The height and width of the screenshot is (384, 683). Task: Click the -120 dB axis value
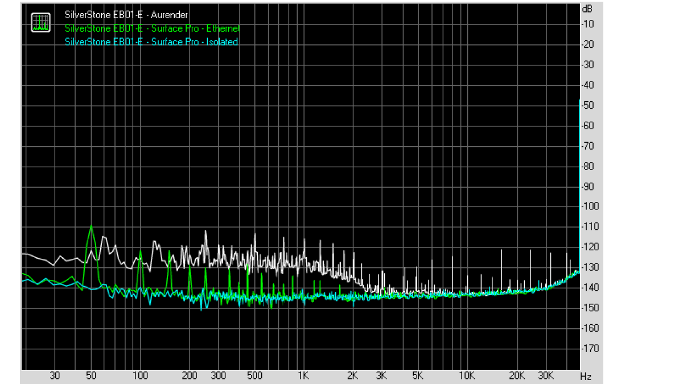pos(590,247)
